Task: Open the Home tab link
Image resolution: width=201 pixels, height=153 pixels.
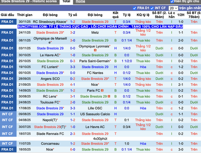Action: (80, 2)
